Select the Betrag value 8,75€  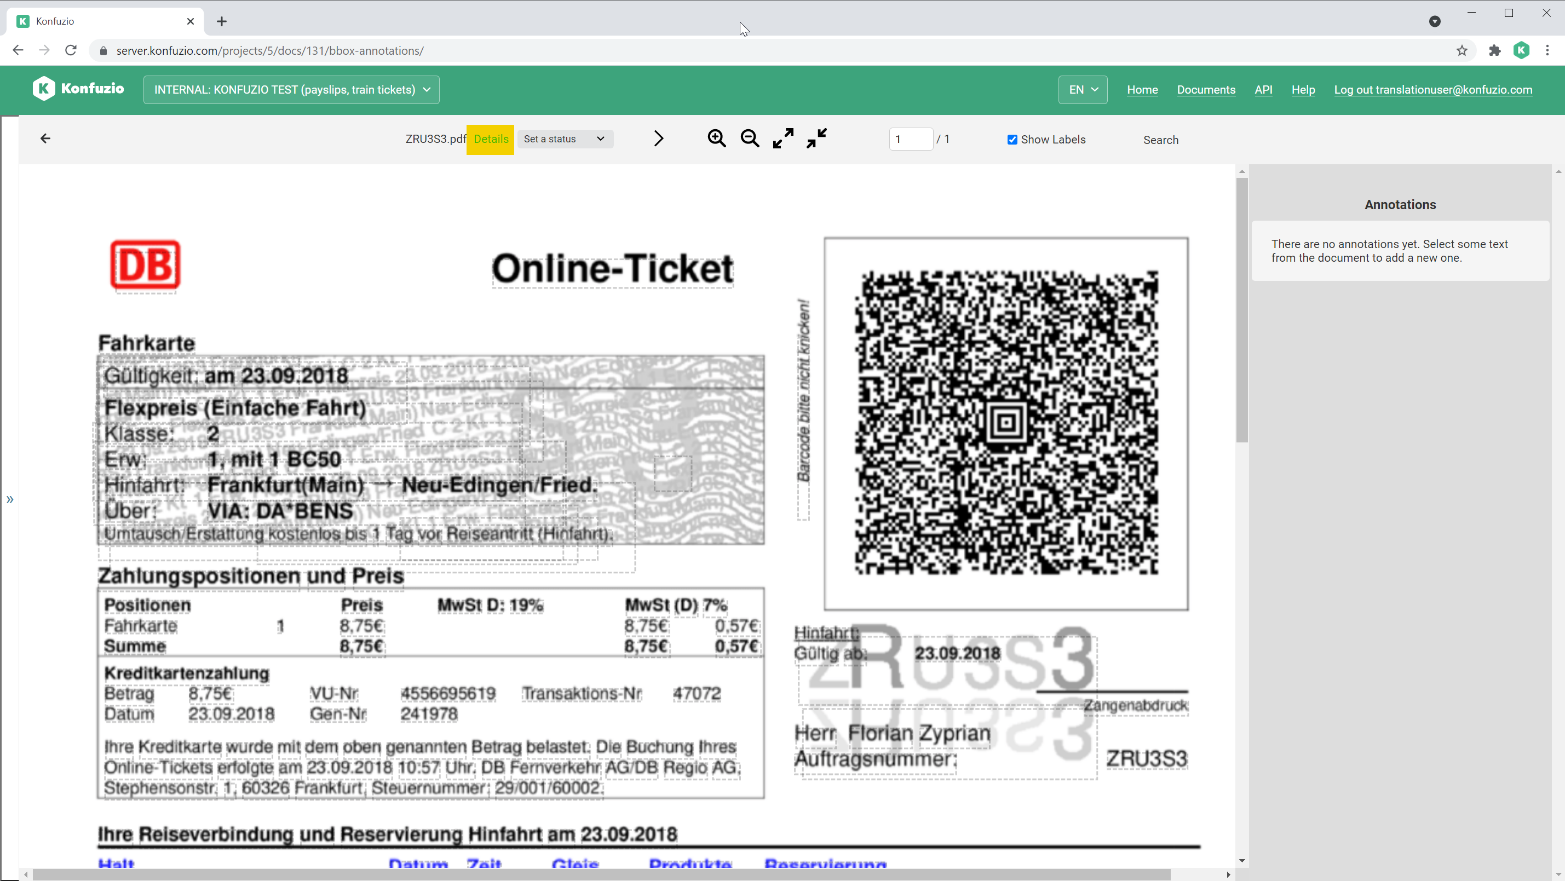[x=210, y=693]
